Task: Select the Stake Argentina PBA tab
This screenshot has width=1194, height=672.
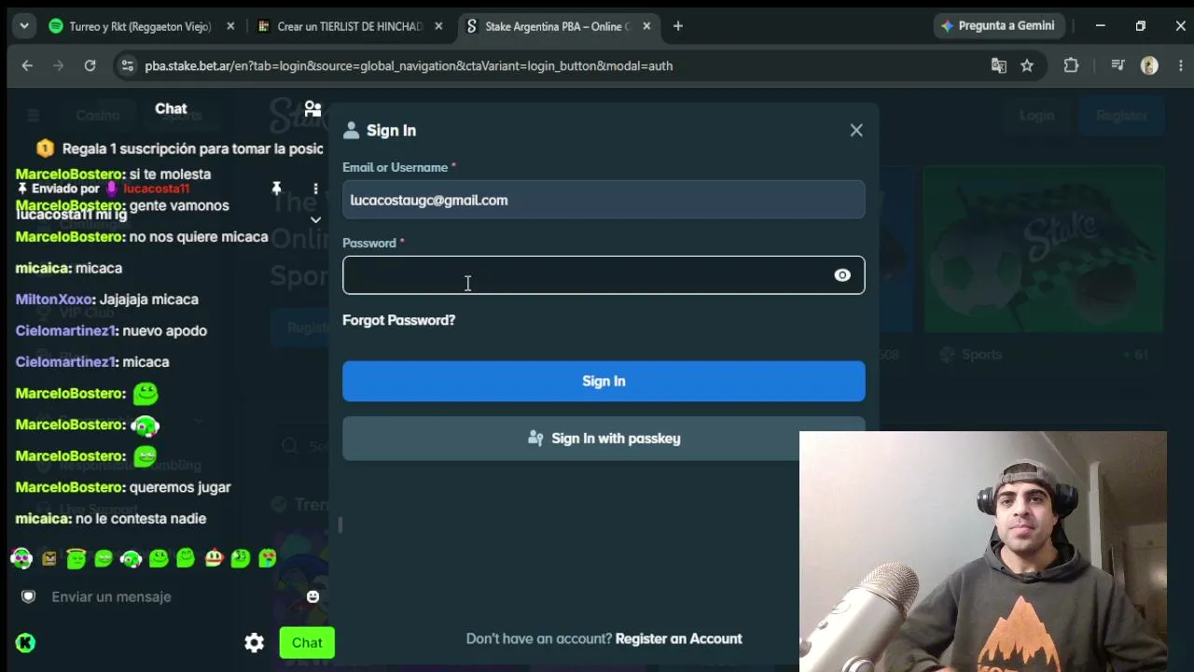Action: (x=558, y=26)
